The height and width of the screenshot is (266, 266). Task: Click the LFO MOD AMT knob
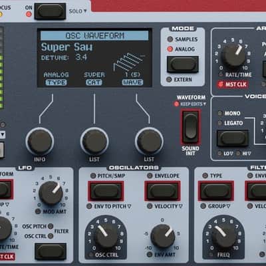[51, 193]
